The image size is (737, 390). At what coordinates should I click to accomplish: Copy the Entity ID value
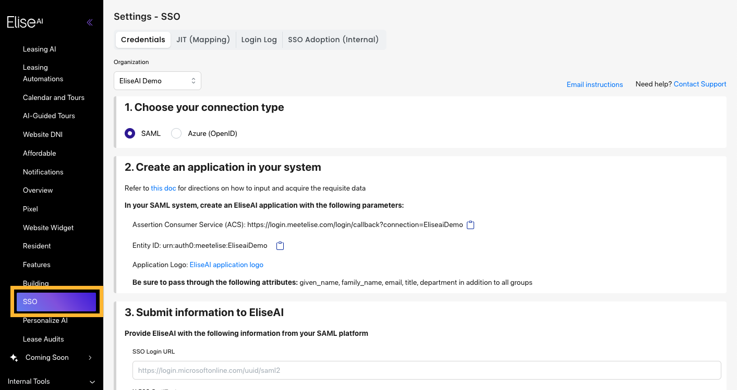280,245
